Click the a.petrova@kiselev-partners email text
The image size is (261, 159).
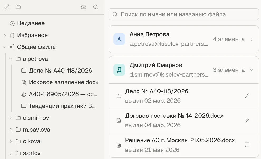(x=169, y=44)
